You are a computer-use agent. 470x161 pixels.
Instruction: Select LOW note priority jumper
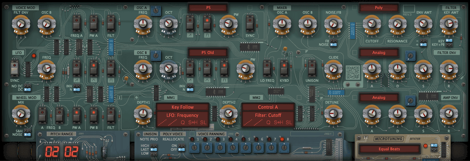(153, 154)
